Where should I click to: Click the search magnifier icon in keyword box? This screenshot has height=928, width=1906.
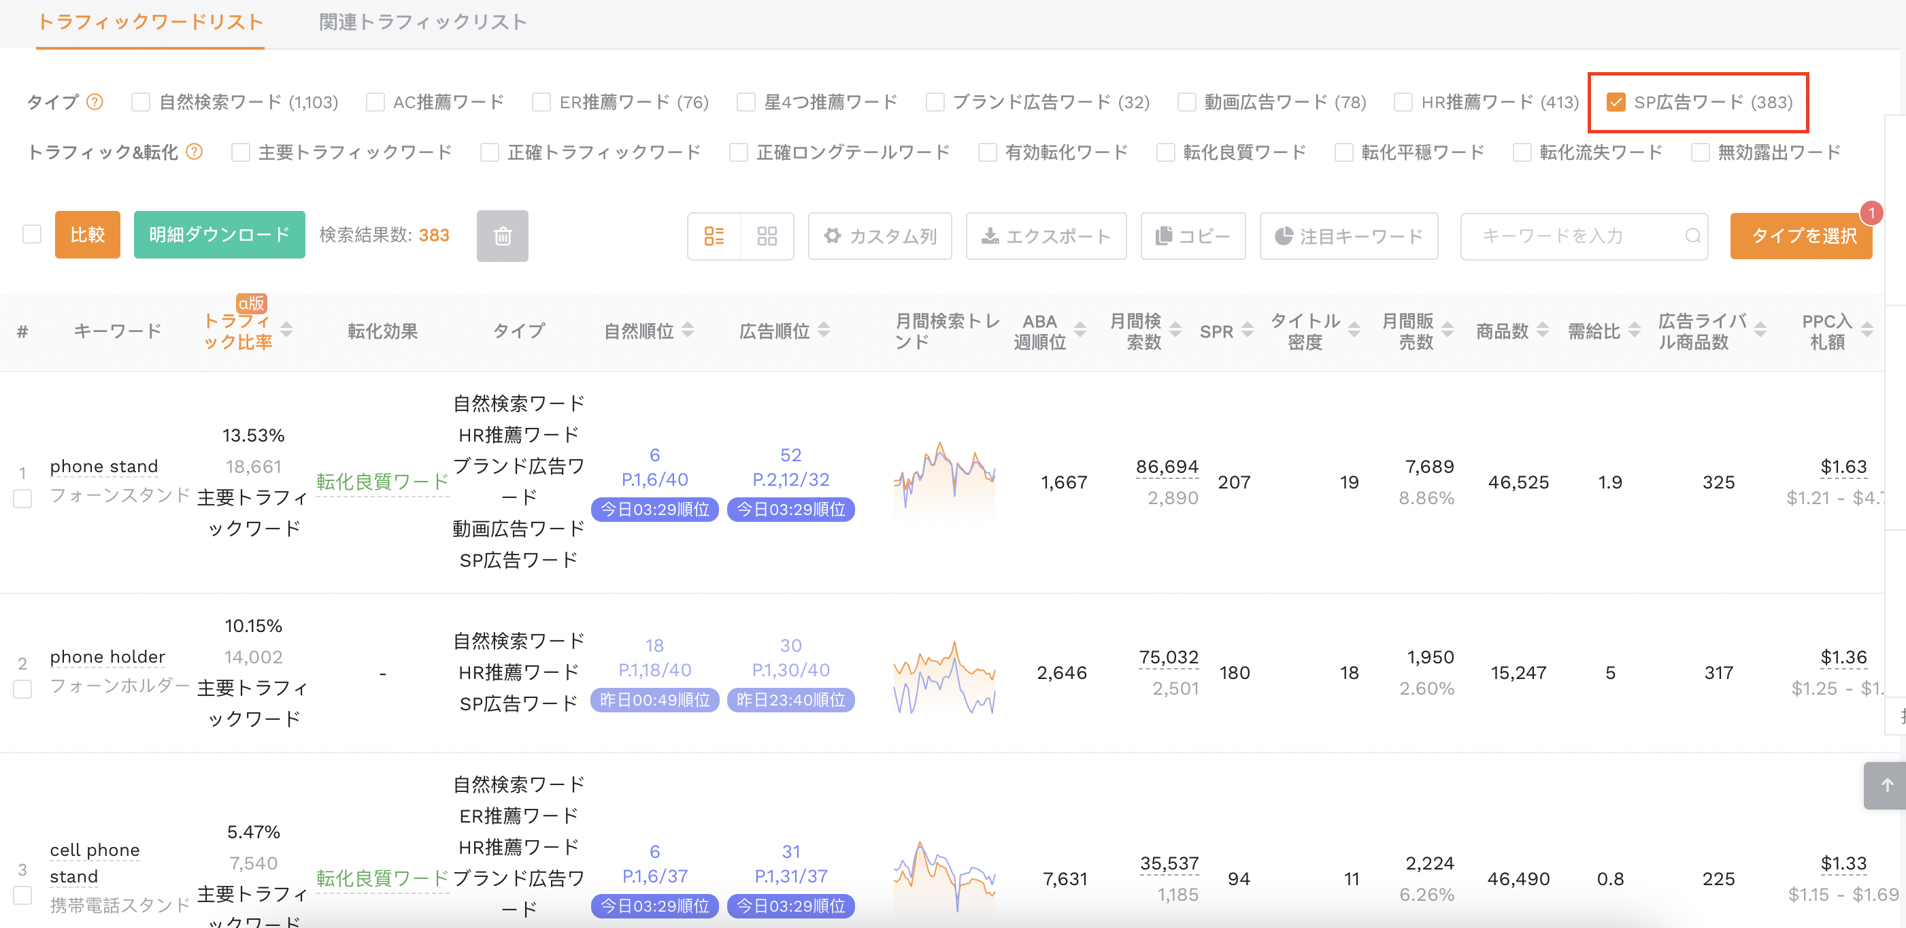[1693, 236]
